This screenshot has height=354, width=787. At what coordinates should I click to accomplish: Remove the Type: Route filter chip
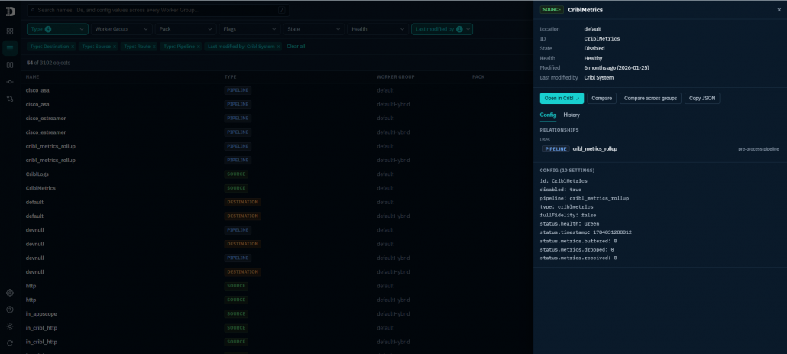pyautogui.click(x=154, y=47)
